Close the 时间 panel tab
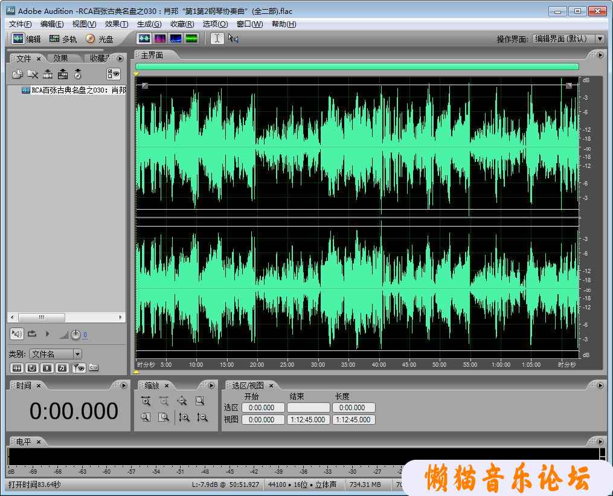Screen dimensions: 613x496 click(39, 385)
